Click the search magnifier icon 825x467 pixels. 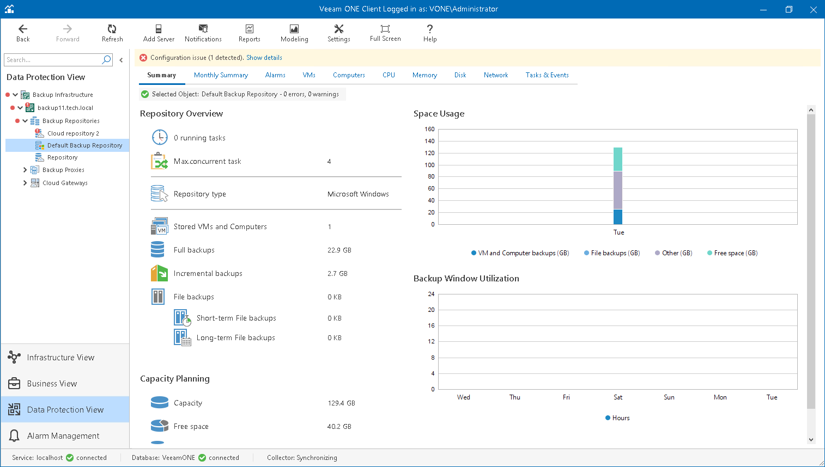click(106, 60)
